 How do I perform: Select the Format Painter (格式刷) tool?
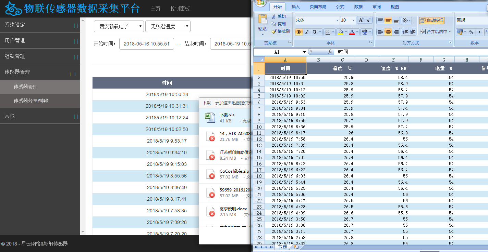tap(274, 31)
